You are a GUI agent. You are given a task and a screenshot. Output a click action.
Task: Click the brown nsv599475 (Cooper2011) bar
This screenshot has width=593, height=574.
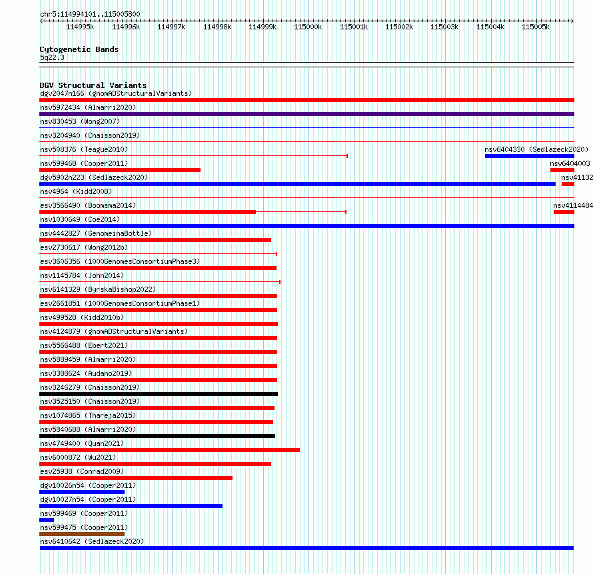click(82, 534)
